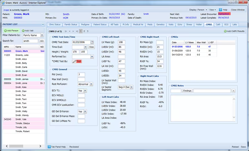Open Tab Panel Help
Viewport: 249px width, 151px height.
57,147
